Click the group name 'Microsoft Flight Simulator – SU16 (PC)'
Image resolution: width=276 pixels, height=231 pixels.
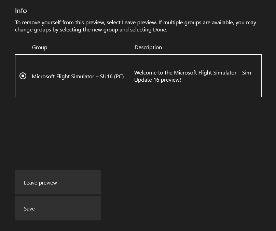coord(78,77)
